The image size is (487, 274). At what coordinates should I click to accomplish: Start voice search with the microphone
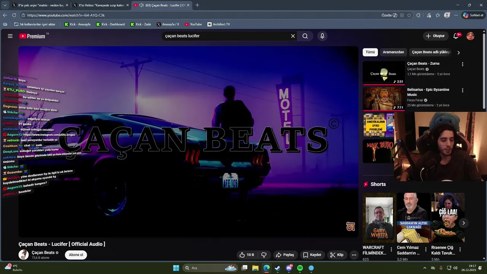point(322,36)
